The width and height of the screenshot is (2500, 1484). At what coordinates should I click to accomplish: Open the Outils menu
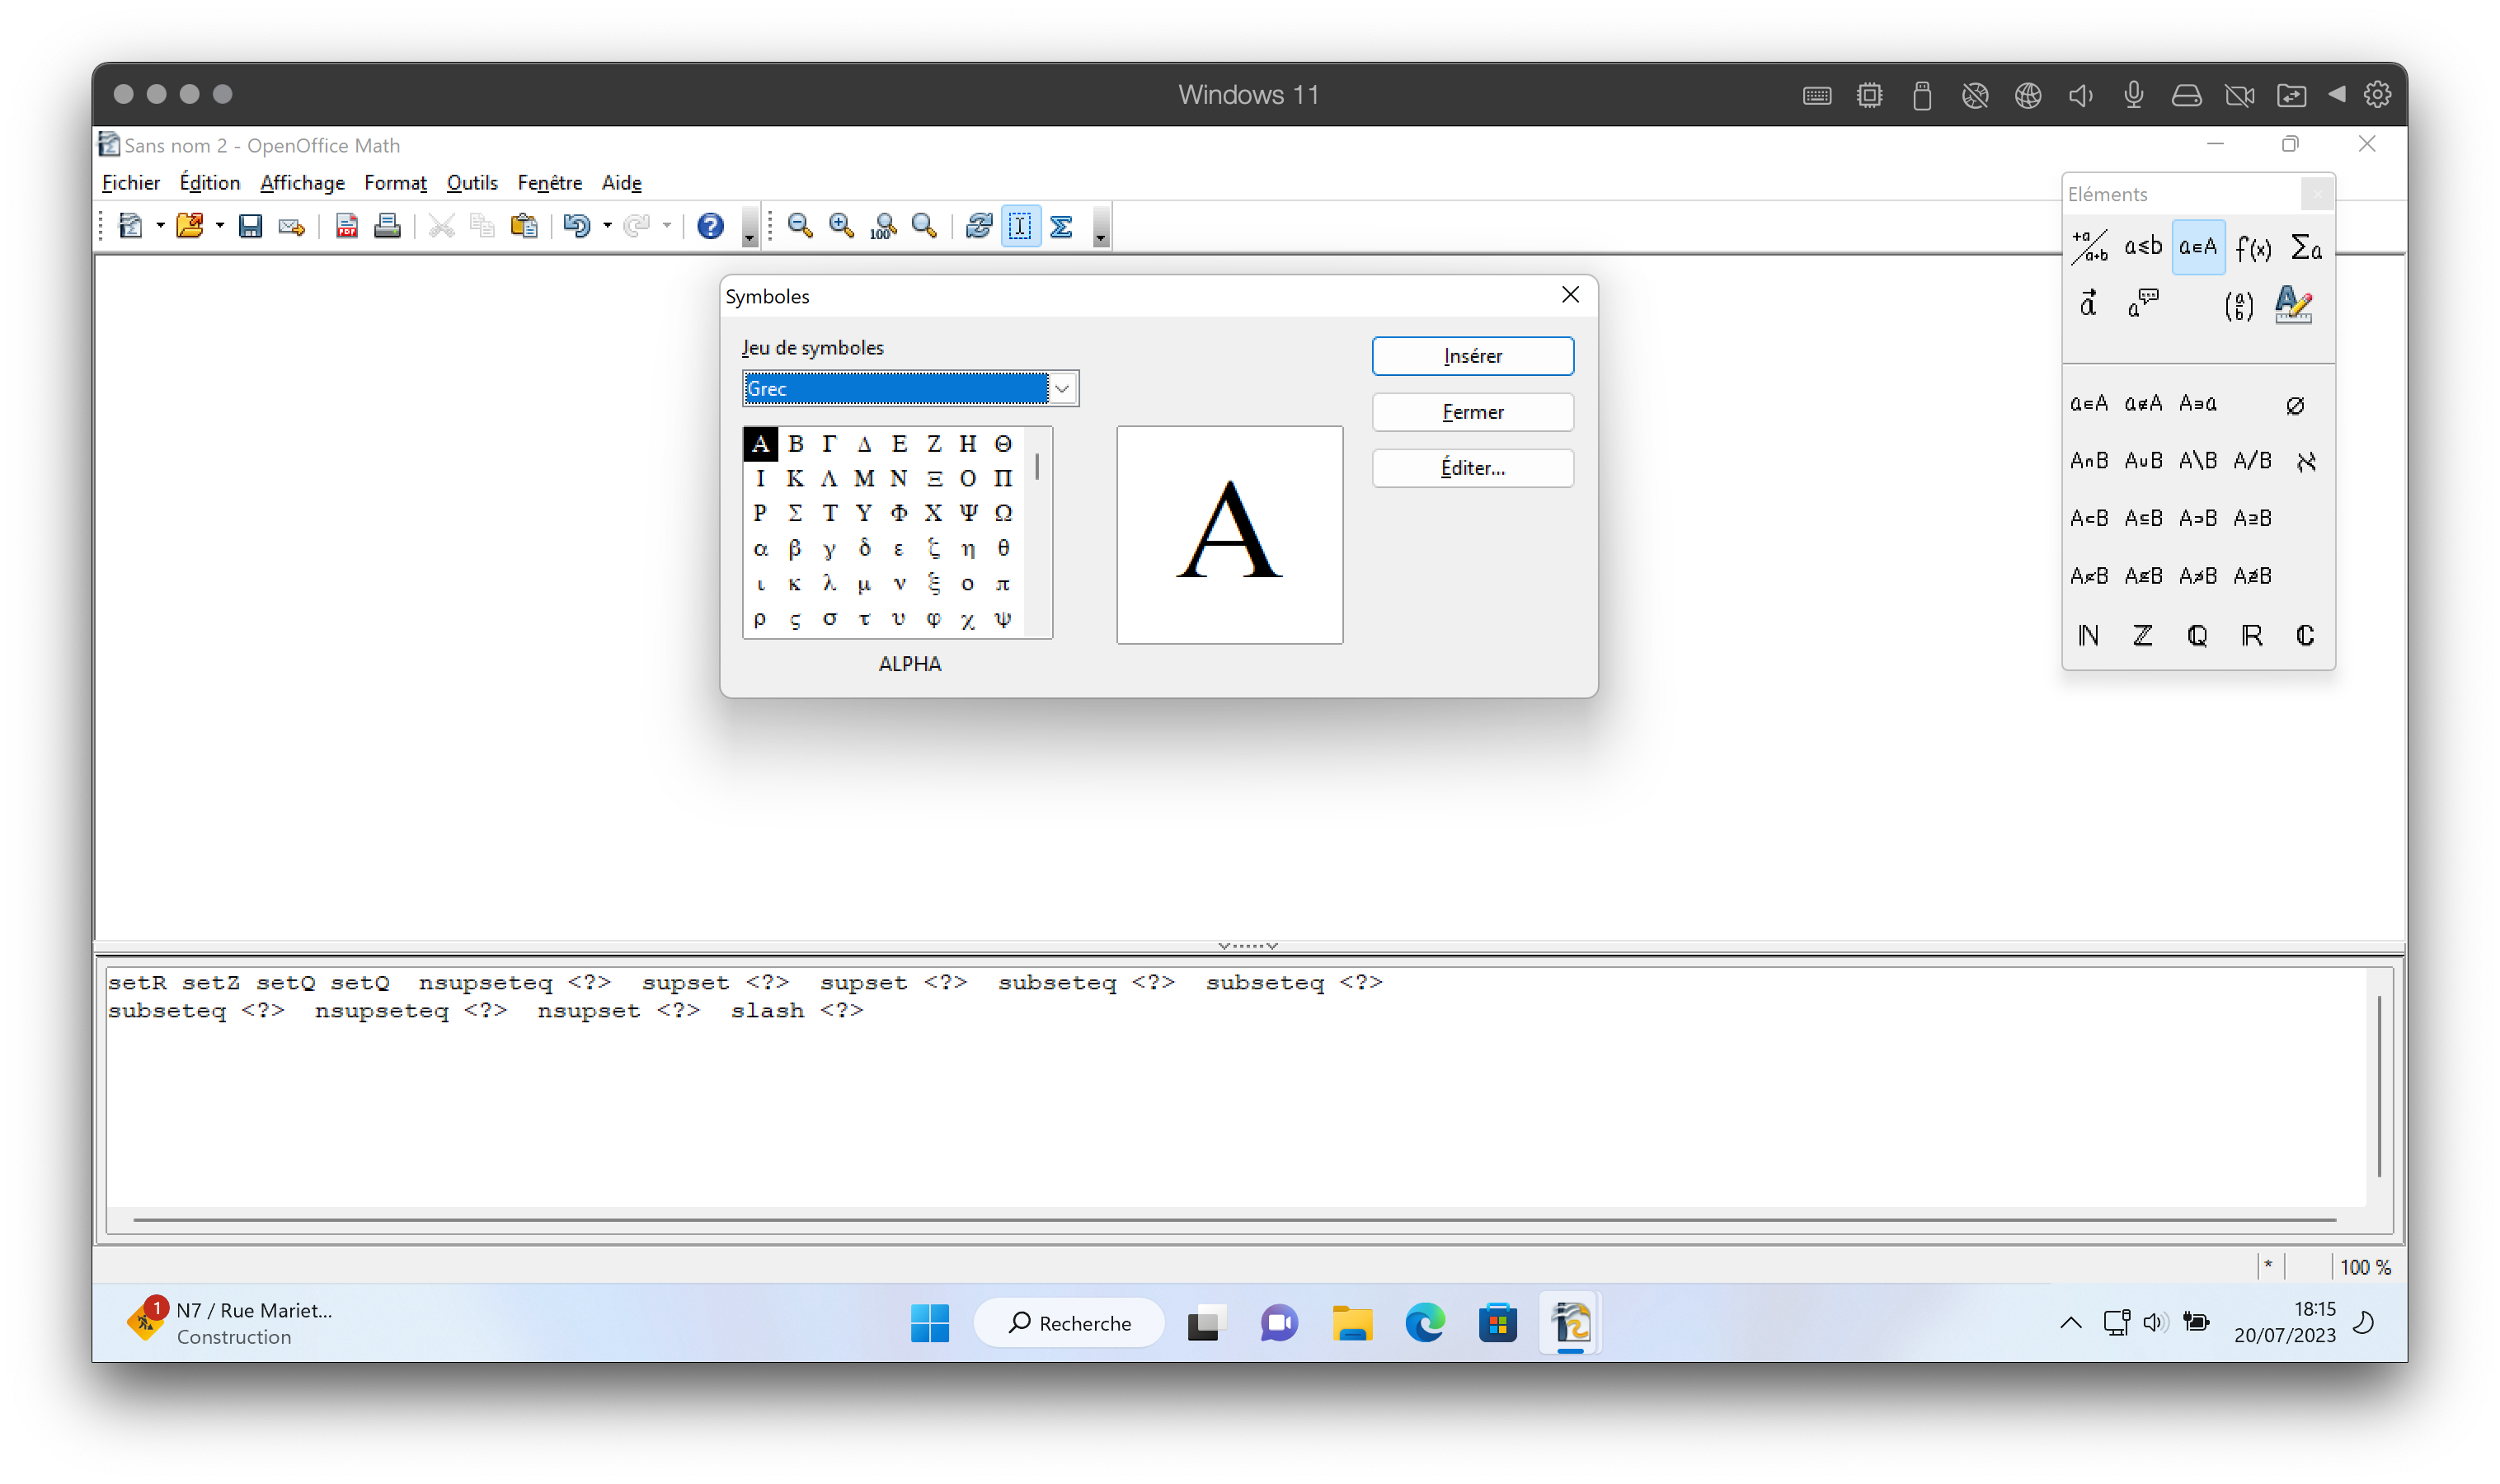point(472,183)
